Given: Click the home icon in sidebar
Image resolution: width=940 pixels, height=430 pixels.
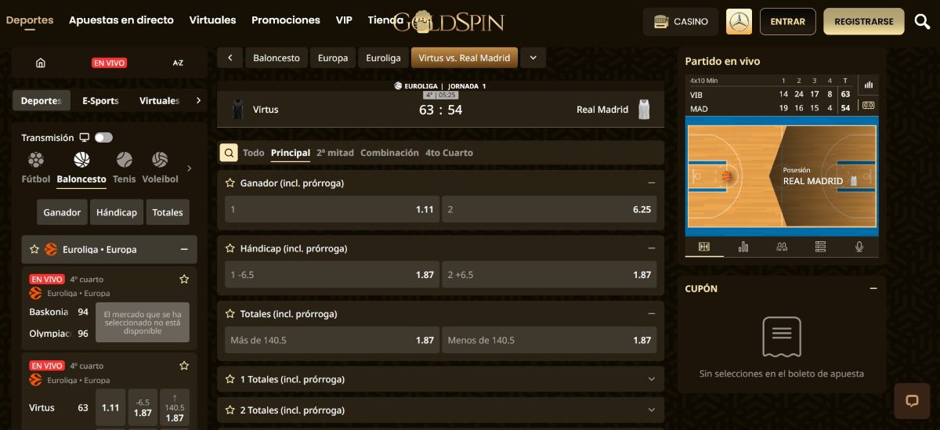Looking at the screenshot, I should pyautogui.click(x=41, y=63).
